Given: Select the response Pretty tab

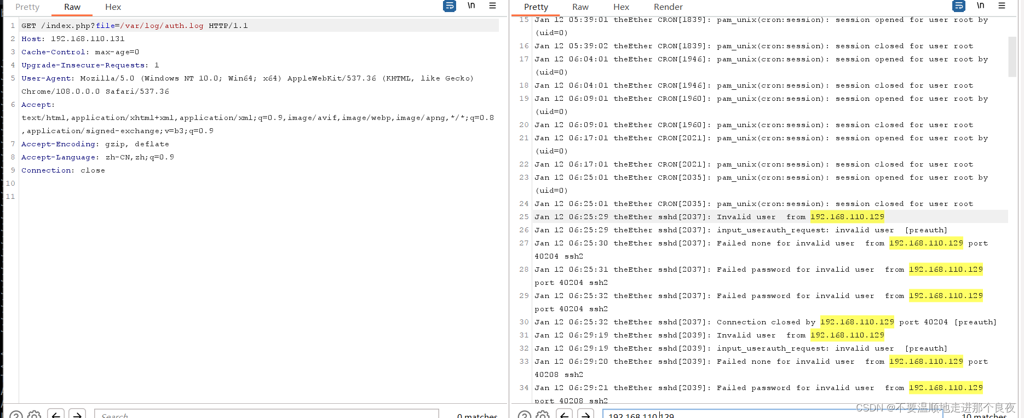Looking at the screenshot, I should coord(536,7).
